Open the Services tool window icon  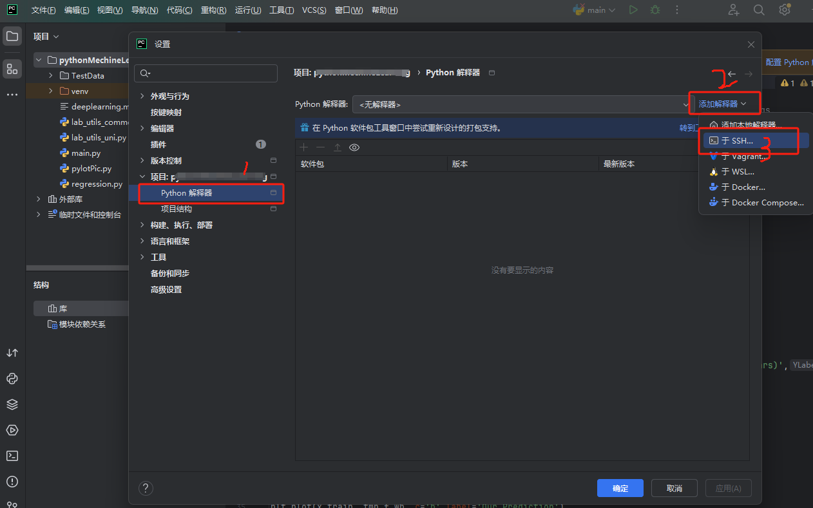point(12,430)
